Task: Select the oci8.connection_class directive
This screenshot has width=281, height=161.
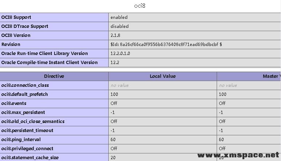Action: click(x=25, y=85)
